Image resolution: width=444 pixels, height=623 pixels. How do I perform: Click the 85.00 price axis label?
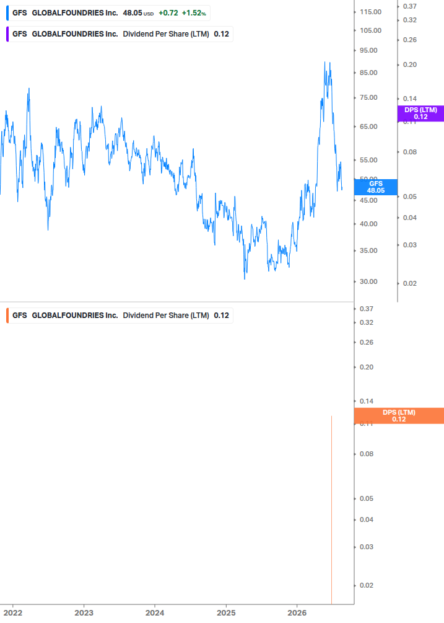368,73
